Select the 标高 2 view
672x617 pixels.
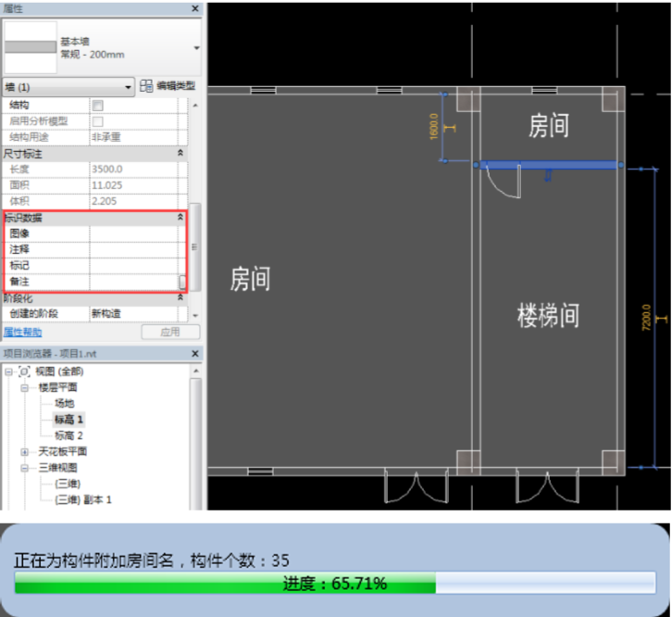point(68,435)
